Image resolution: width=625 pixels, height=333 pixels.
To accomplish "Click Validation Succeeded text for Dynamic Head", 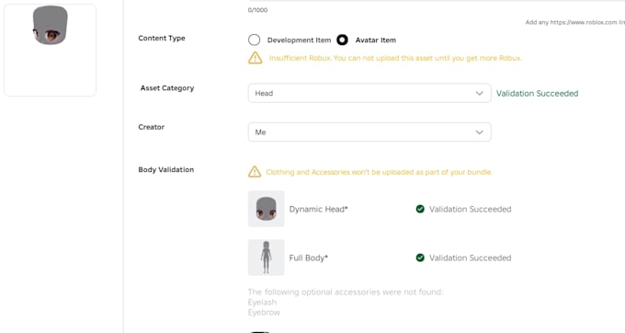I will (470, 210).
